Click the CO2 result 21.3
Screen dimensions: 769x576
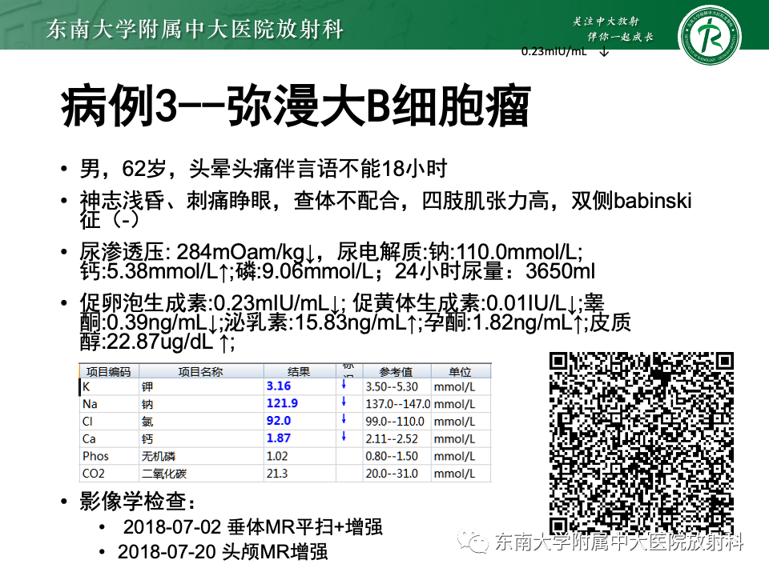(x=277, y=474)
